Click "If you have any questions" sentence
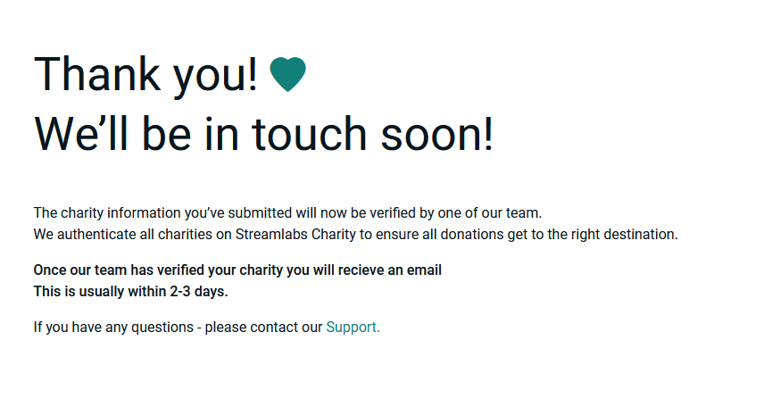 pos(113,328)
